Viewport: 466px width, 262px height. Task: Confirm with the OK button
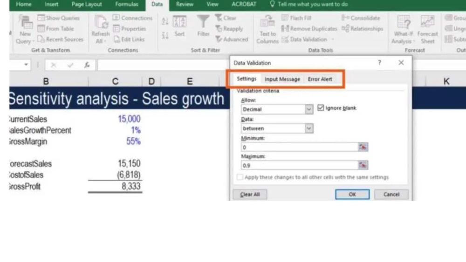(352, 195)
